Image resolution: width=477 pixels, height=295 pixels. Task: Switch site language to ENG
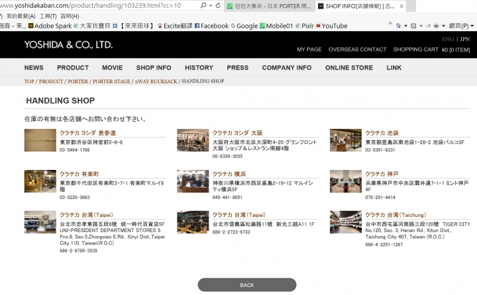(x=448, y=39)
